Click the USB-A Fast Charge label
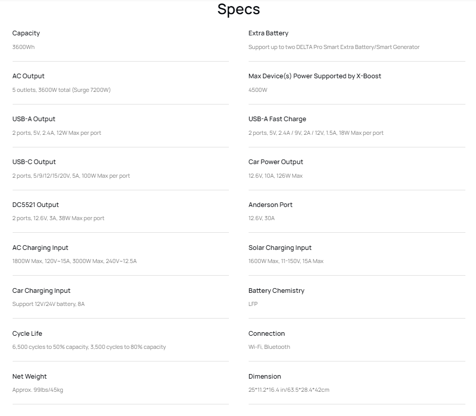 (x=277, y=119)
